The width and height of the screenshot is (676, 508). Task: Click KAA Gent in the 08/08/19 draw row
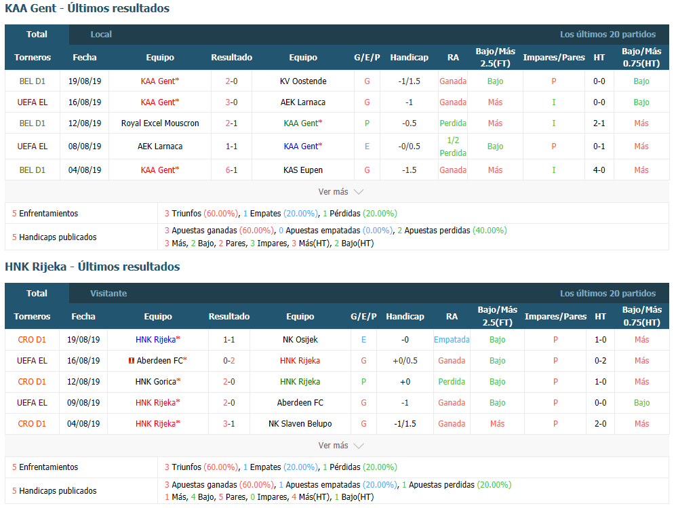pyautogui.click(x=303, y=146)
